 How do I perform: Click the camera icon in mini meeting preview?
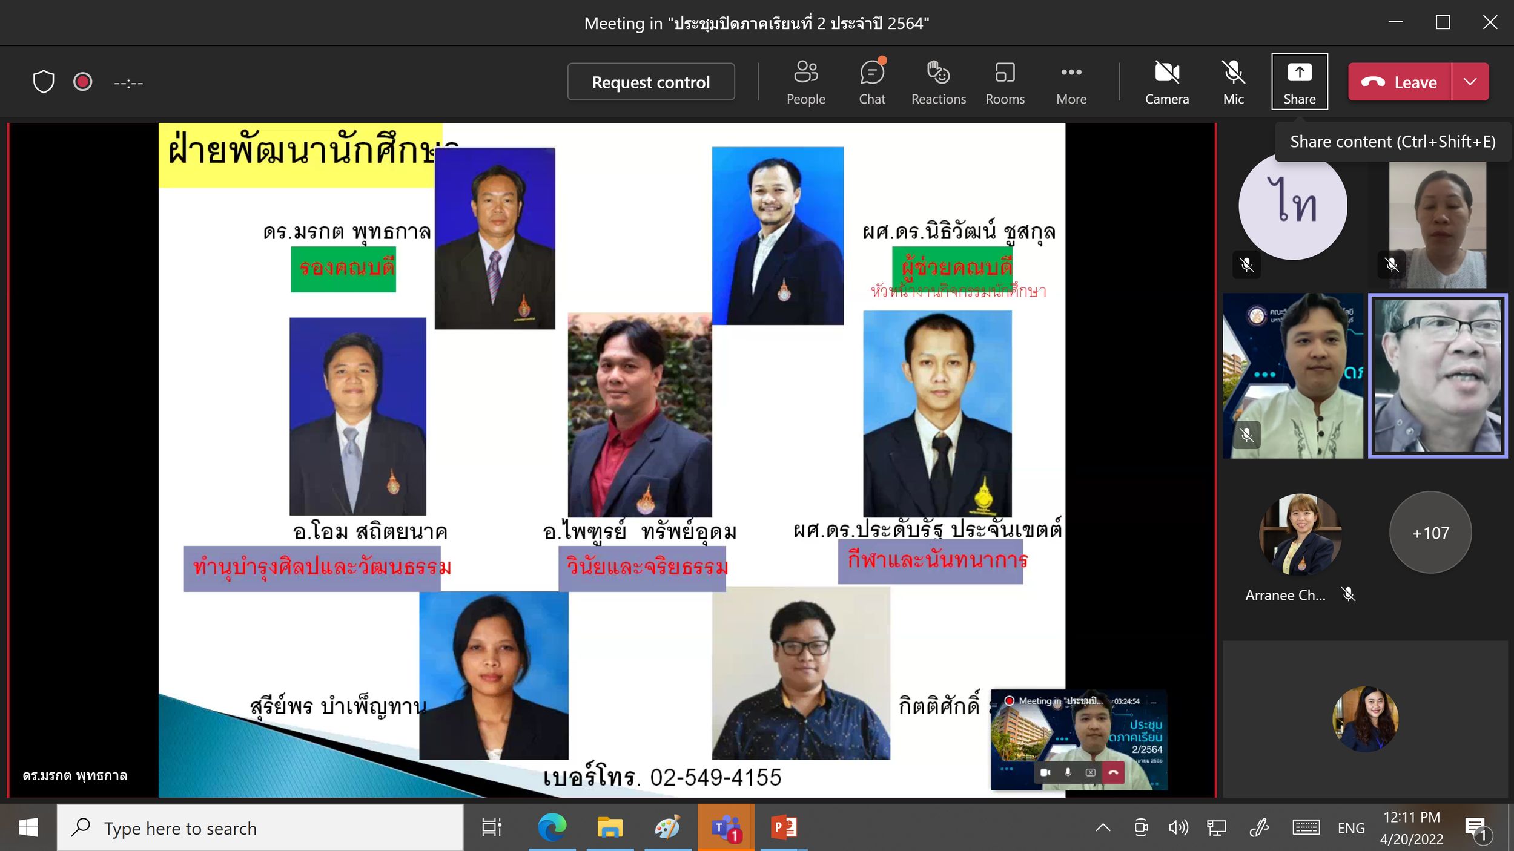(x=1045, y=772)
